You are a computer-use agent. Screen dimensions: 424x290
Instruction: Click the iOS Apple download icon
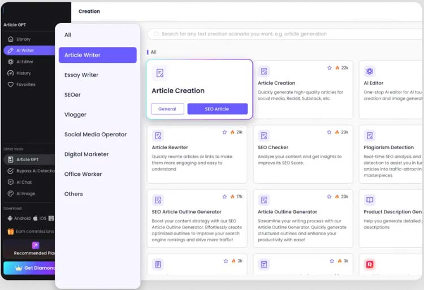35,218
